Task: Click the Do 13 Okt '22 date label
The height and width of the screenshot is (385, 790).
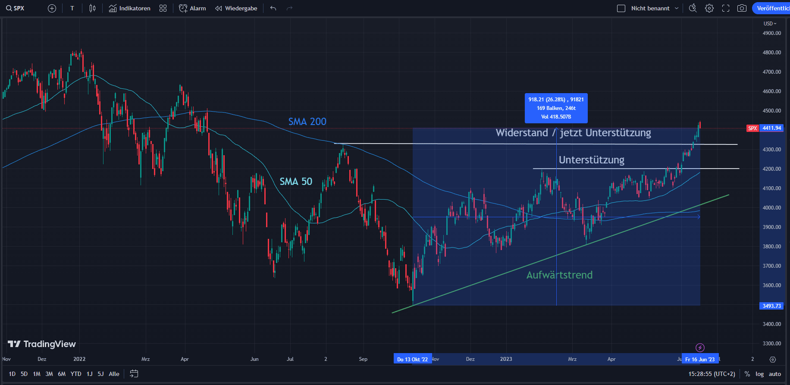Action: pyautogui.click(x=413, y=359)
